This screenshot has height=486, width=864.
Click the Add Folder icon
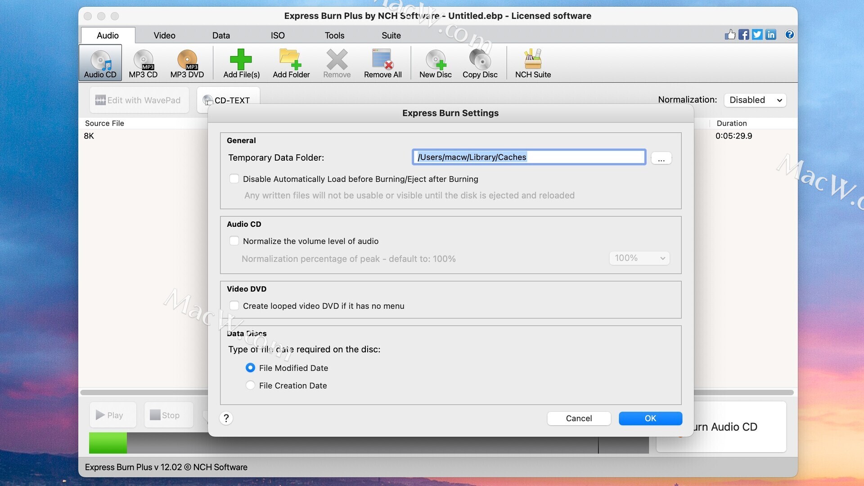tap(291, 60)
